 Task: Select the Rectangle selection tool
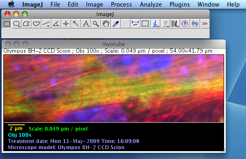click(7, 24)
